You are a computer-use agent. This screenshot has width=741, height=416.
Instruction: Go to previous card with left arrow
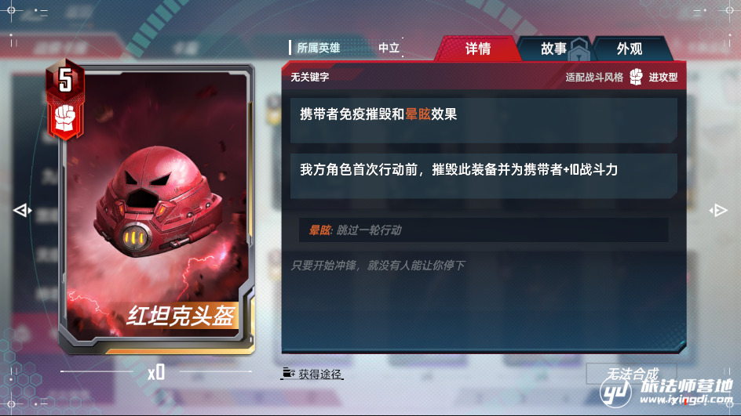[x=22, y=211]
